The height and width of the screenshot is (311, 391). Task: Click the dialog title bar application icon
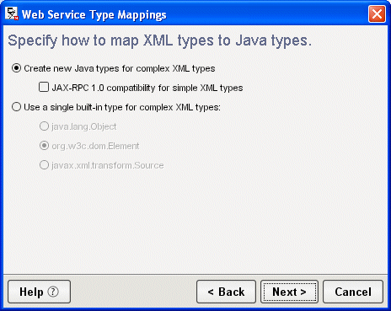pyautogui.click(x=12, y=13)
